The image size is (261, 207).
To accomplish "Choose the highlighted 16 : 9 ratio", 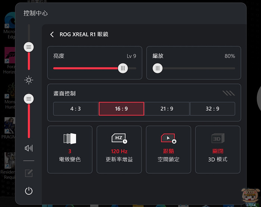I will (121, 109).
